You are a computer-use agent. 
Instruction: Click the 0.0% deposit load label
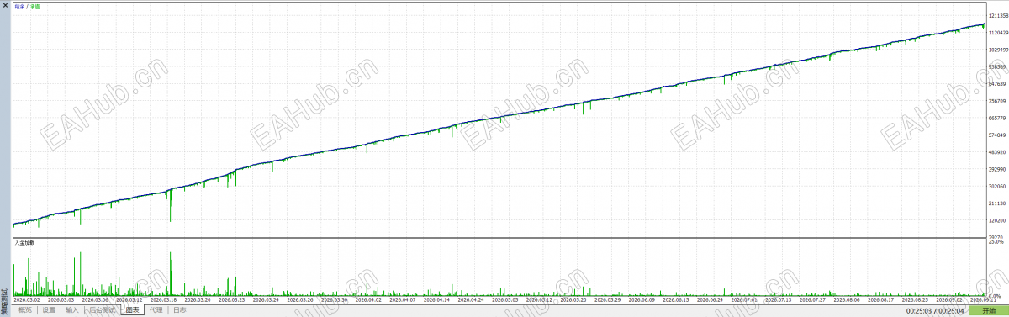point(995,296)
